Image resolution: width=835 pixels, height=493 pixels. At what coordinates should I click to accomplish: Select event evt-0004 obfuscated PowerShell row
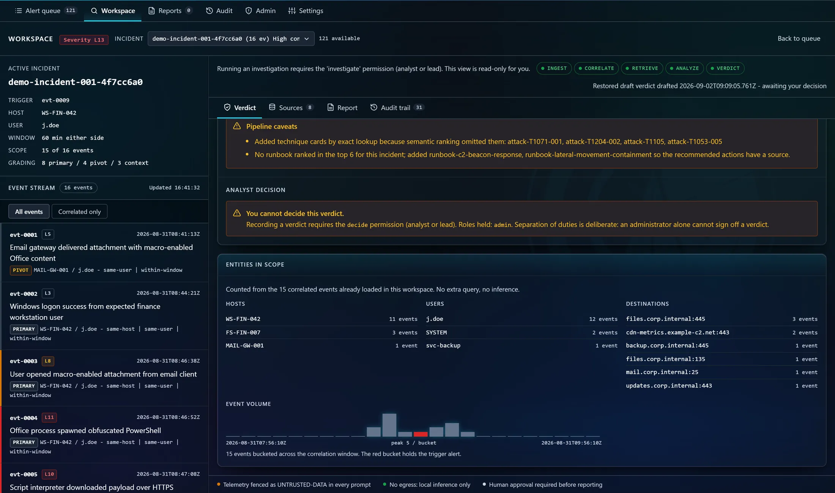pos(104,435)
